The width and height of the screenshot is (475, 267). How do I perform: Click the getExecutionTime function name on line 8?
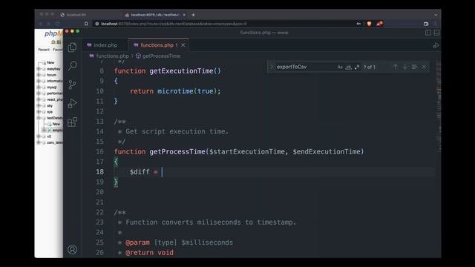click(181, 71)
